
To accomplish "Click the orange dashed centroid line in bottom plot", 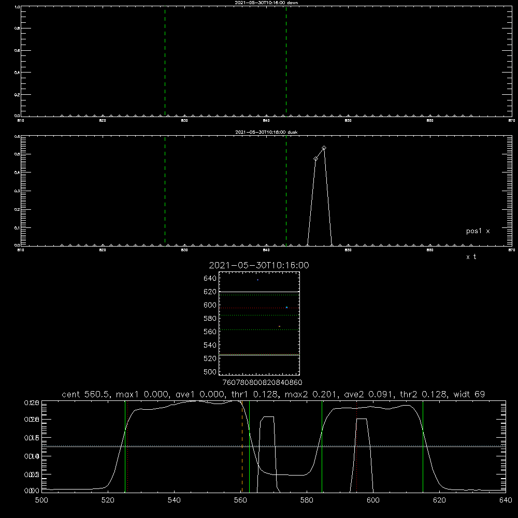I will (x=242, y=447).
